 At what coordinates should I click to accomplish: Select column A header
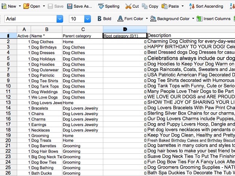24,29
